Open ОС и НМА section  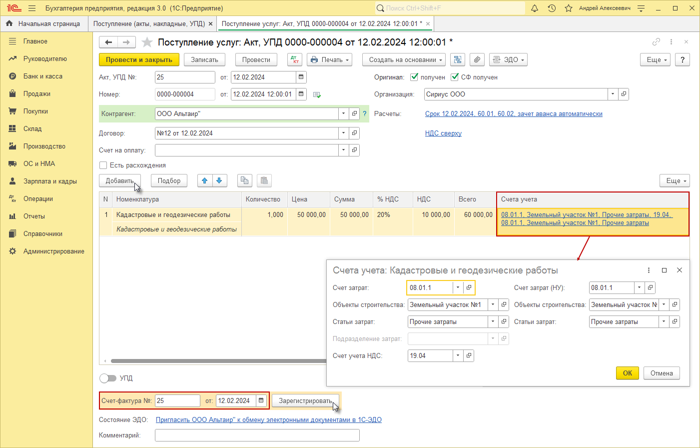tap(39, 163)
